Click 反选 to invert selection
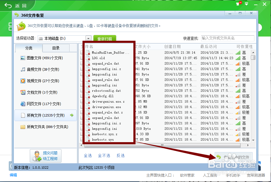The image size is (271, 182). click(x=120, y=155)
